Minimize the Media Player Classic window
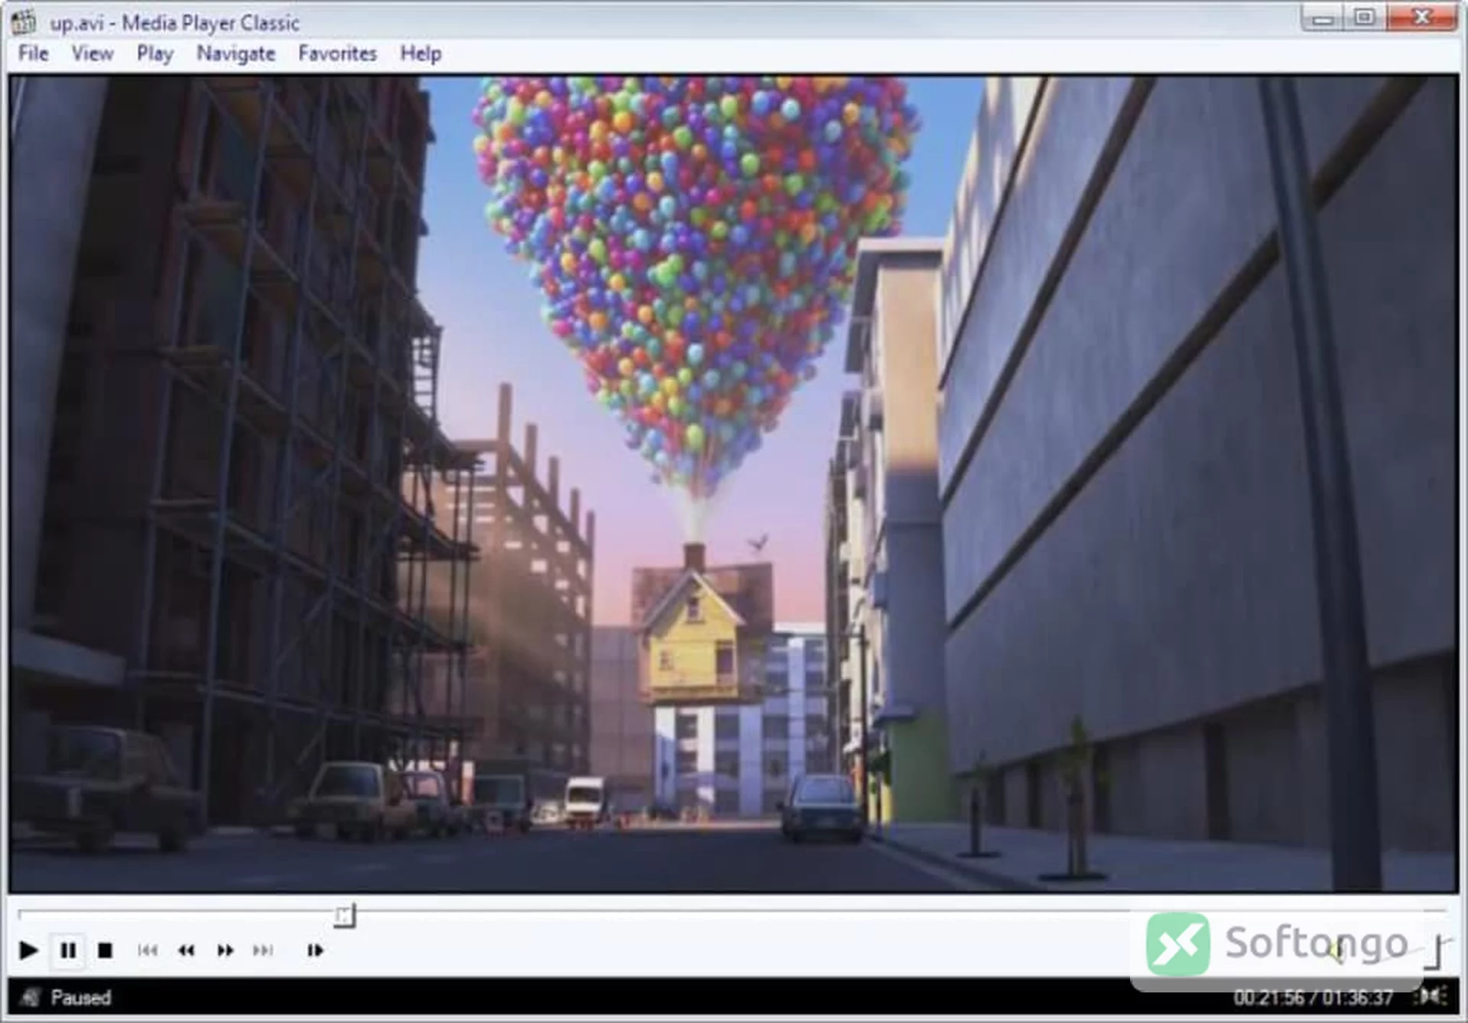Screen dimensions: 1468x1023 coord(1323,18)
